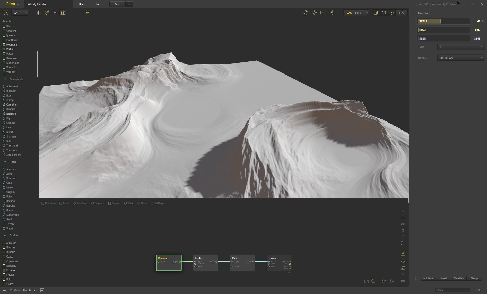Click the camera viewport mode icon
Screen dimensions: 487x294
click(x=63, y=13)
